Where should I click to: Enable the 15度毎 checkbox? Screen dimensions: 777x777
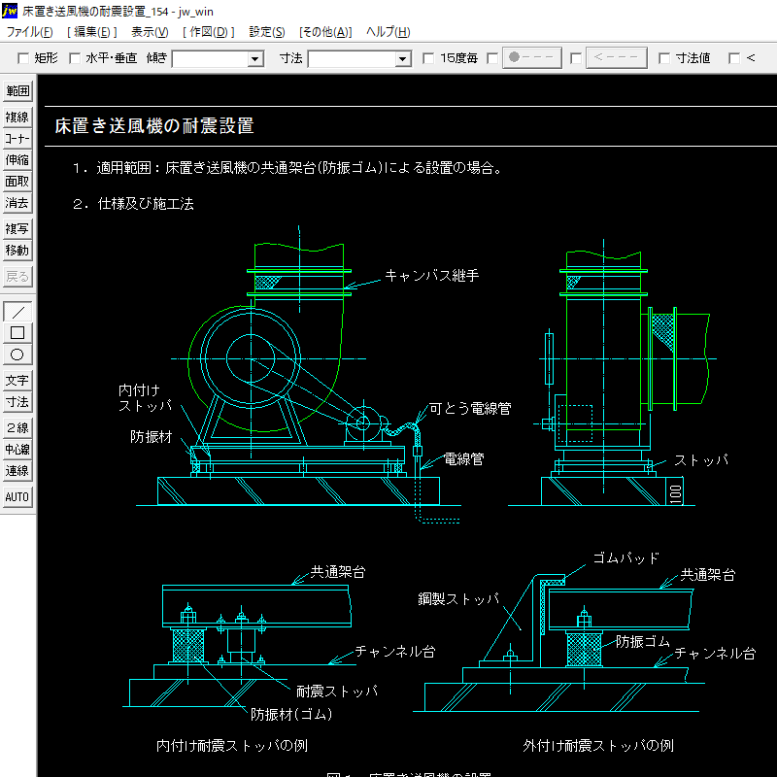tap(428, 58)
